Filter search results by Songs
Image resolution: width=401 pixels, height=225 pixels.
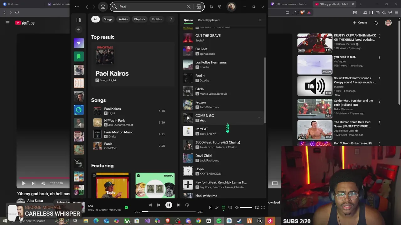point(108,19)
